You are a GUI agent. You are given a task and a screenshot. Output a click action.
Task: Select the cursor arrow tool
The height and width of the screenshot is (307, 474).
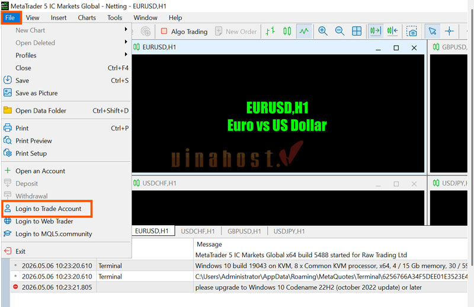point(433,31)
